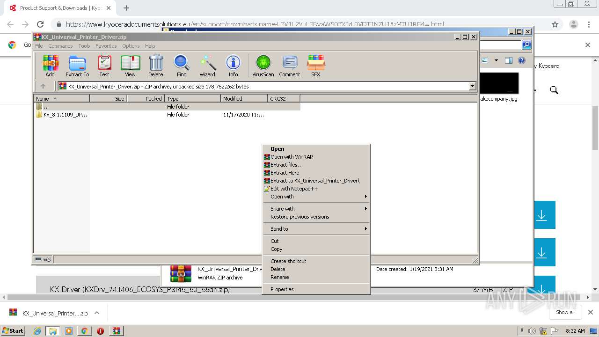
Task: Open Internet Explorer from the taskbar
Action: pos(37,331)
